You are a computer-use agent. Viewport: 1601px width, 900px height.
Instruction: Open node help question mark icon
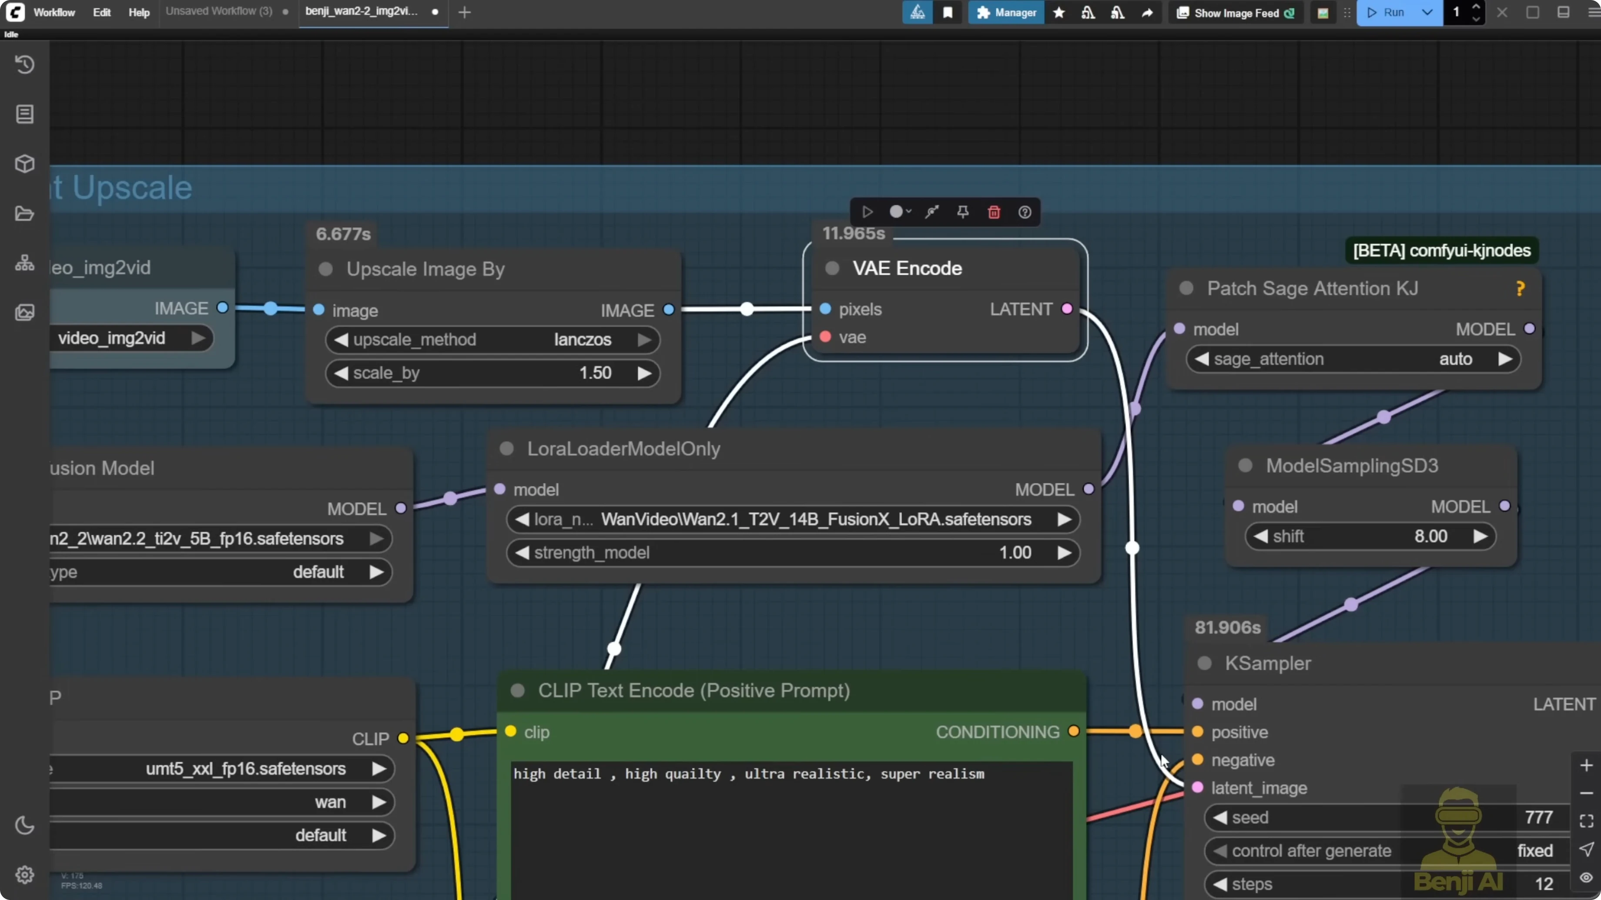click(1025, 213)
